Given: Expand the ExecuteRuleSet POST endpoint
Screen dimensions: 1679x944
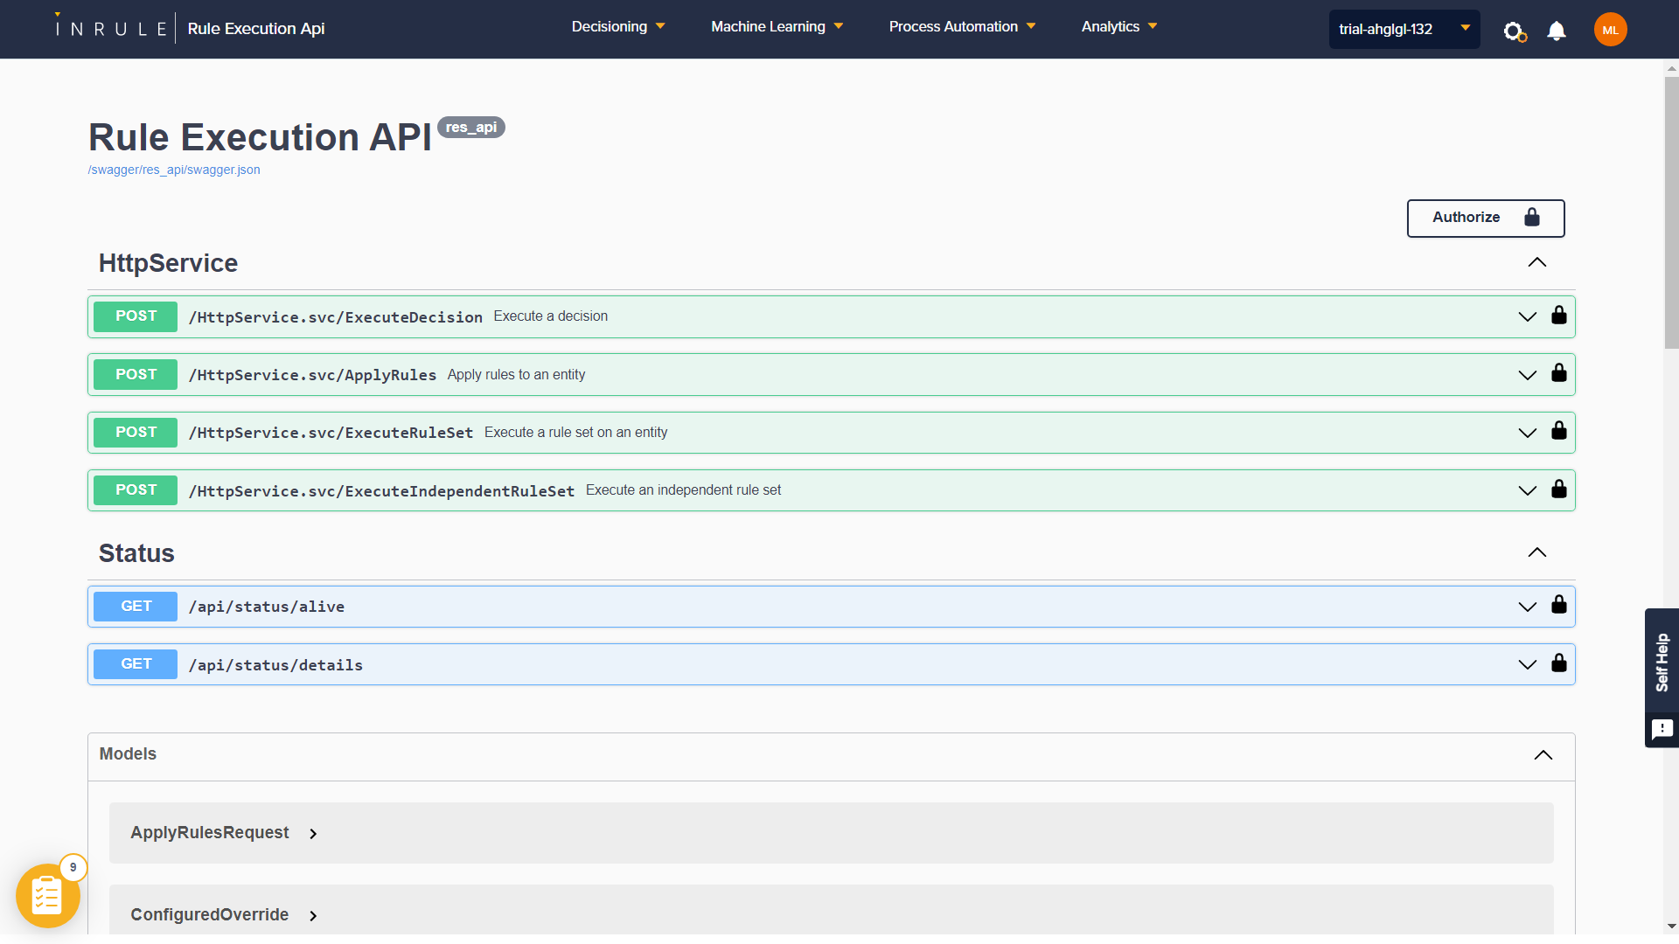Looking at the screenshot, I should [x=1527, y=433].
